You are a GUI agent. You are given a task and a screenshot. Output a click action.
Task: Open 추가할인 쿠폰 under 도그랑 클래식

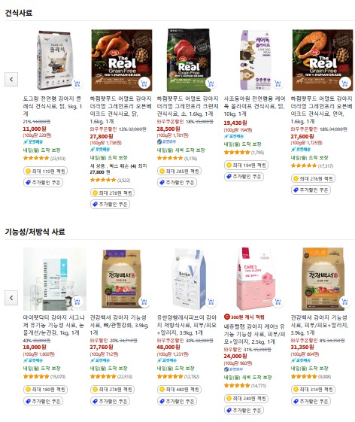(x=44, y=183)
